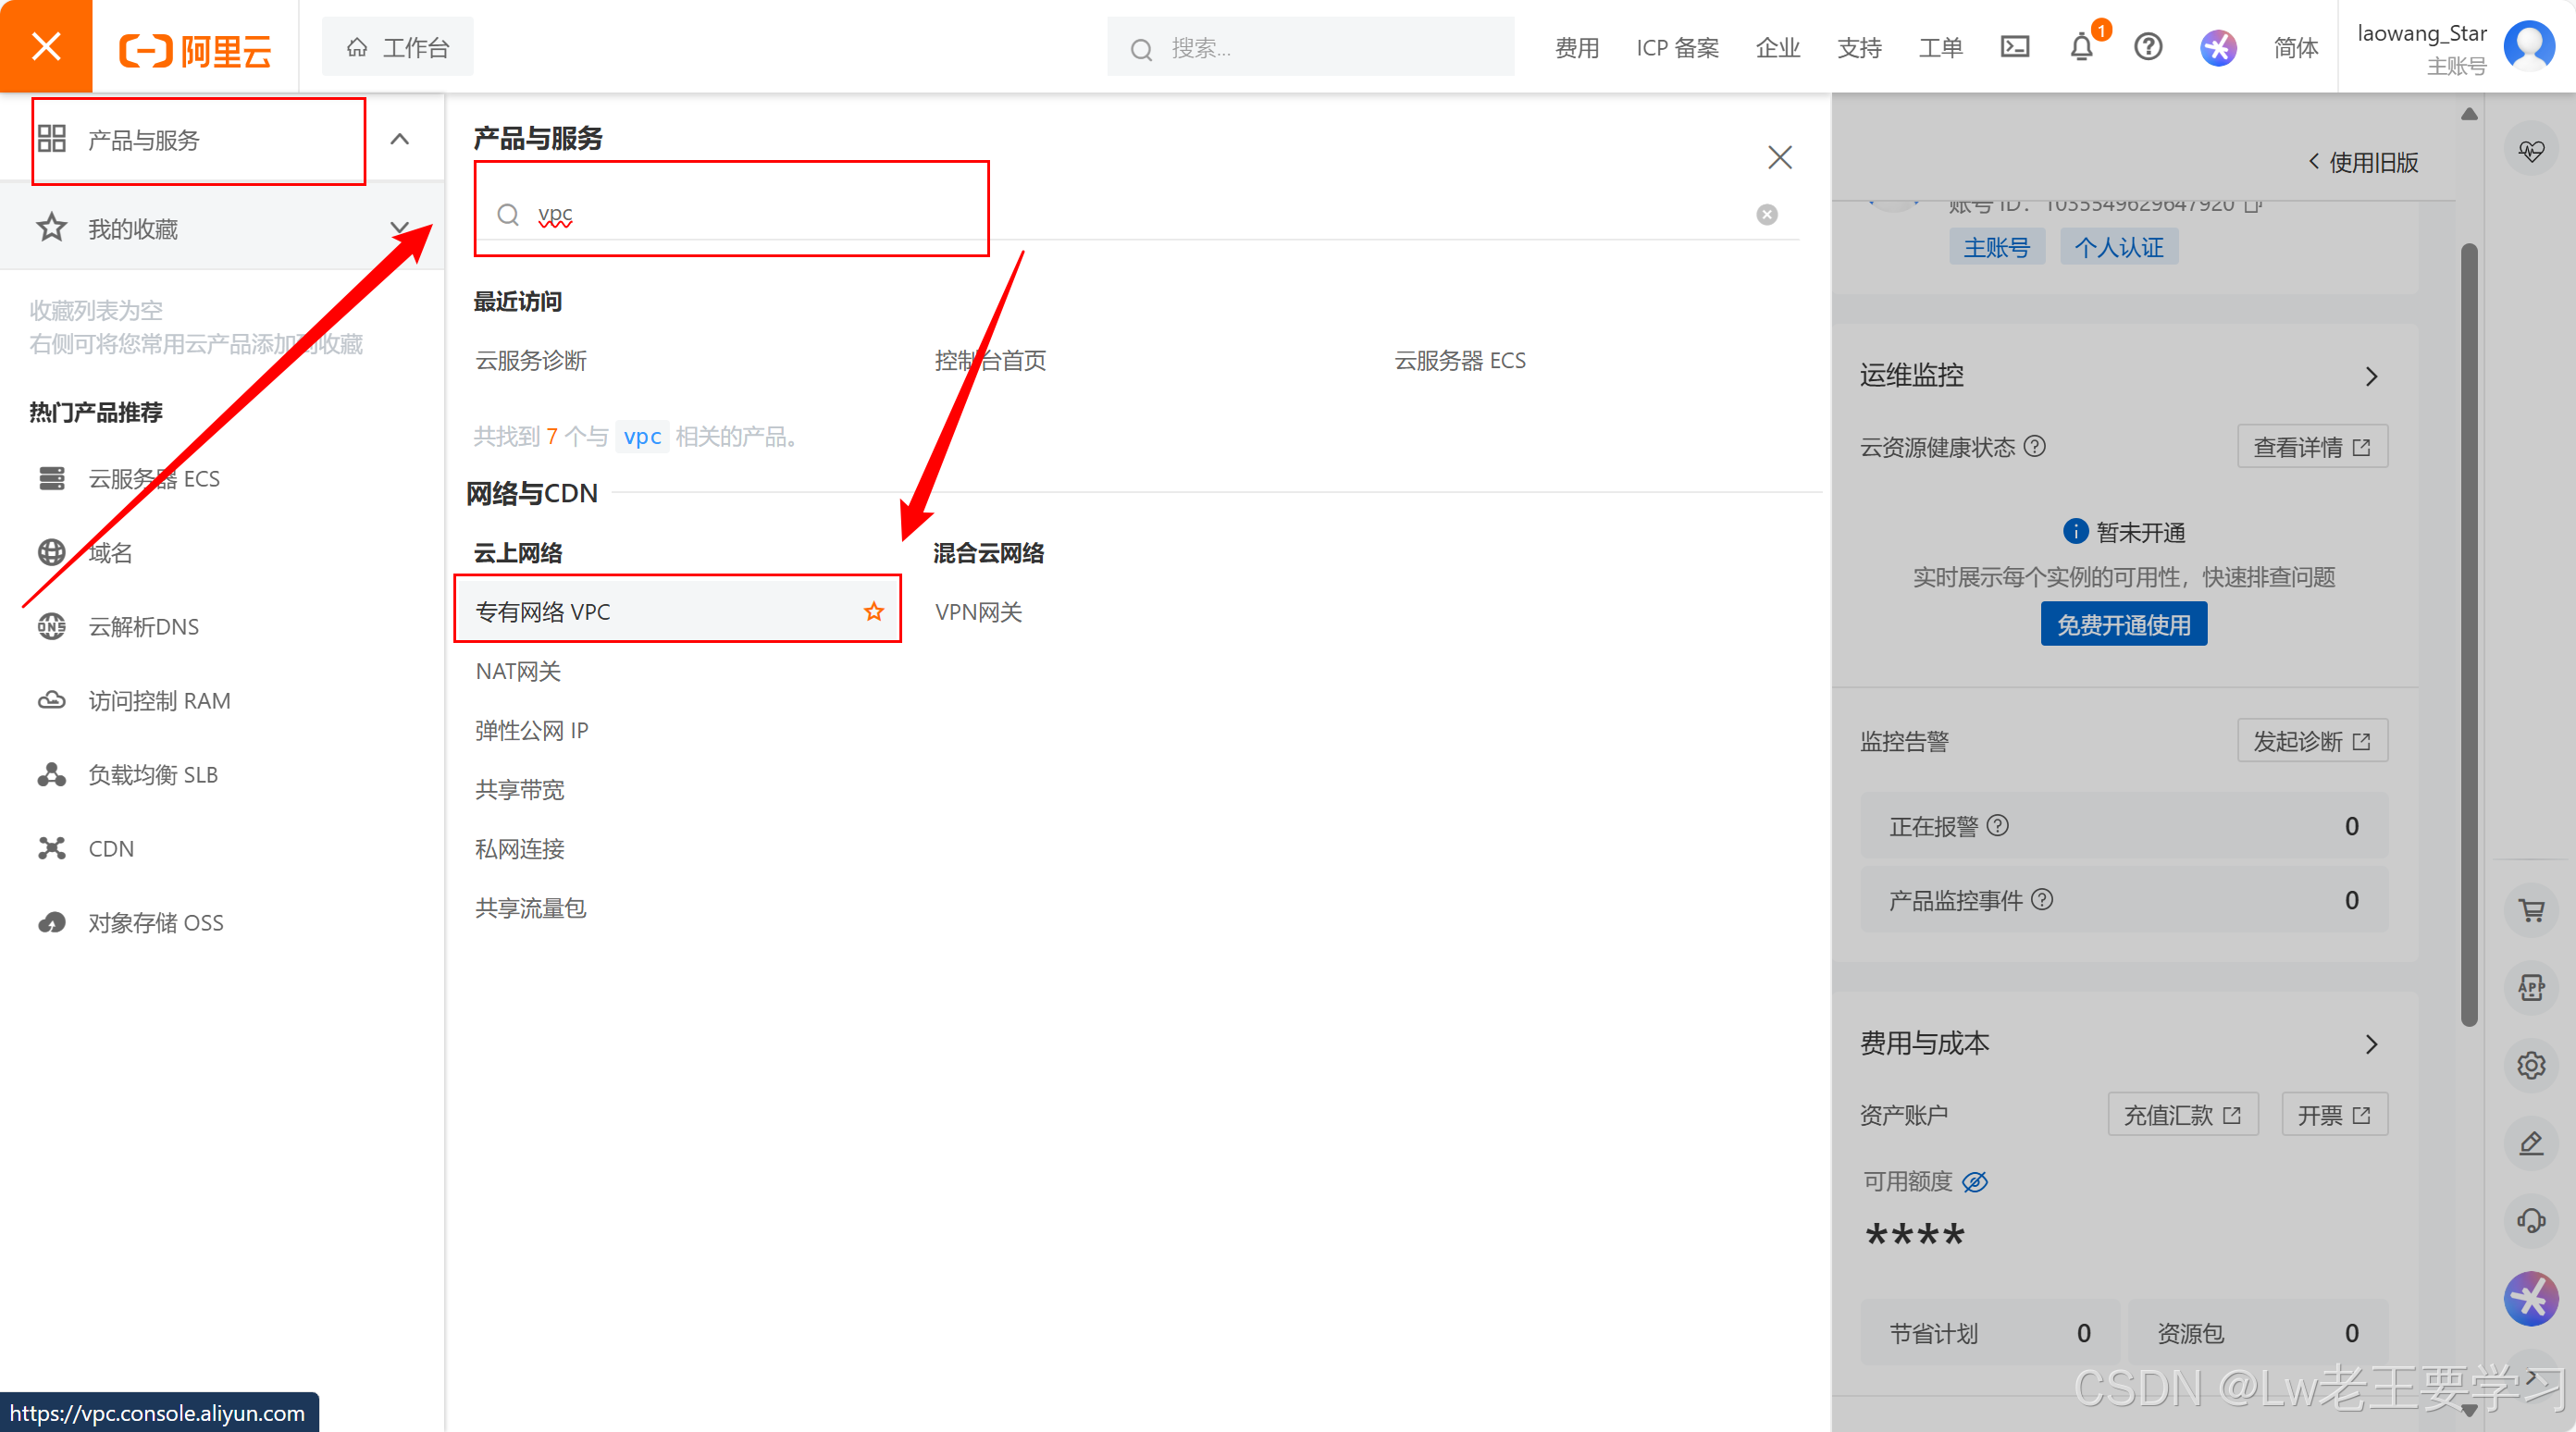Viewport: 2576px width, 1432px height.
Task: Open 弹性公网 IP product
Action: [x=531, y=730]
